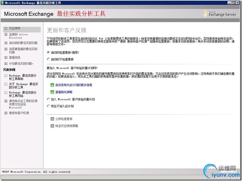Click the icon beside 查看报告
The image size is (242, 181).
pyautogui.click(x=6, y=57)
